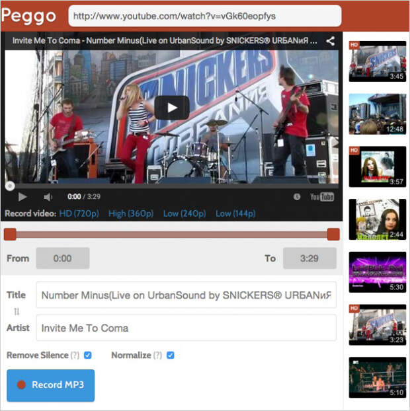Click the To time field showing 3:29
Screen dimensions: 410x411
point(309,258)
